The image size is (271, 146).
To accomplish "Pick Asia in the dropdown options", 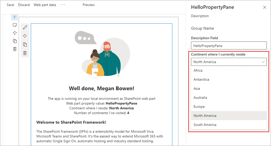I will (229, 89).
